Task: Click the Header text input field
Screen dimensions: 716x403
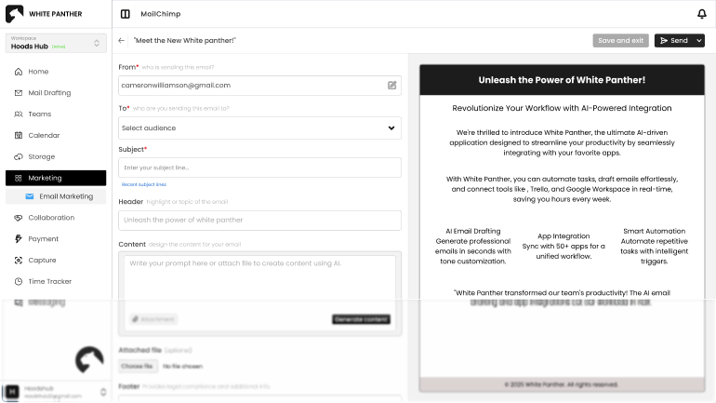Action: 259,221
